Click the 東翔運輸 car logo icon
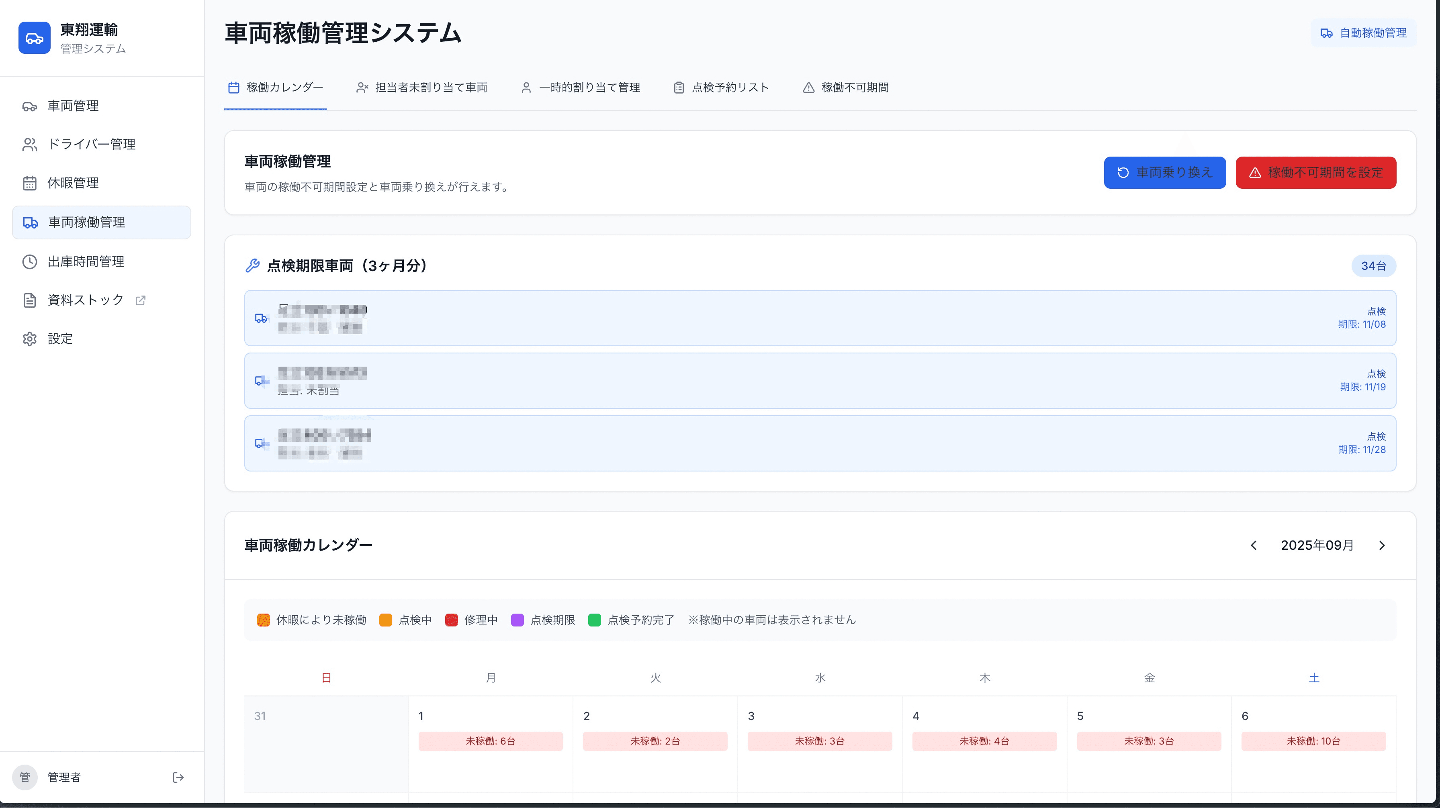This screenshot has height=808, width=1440. [34, 38]
